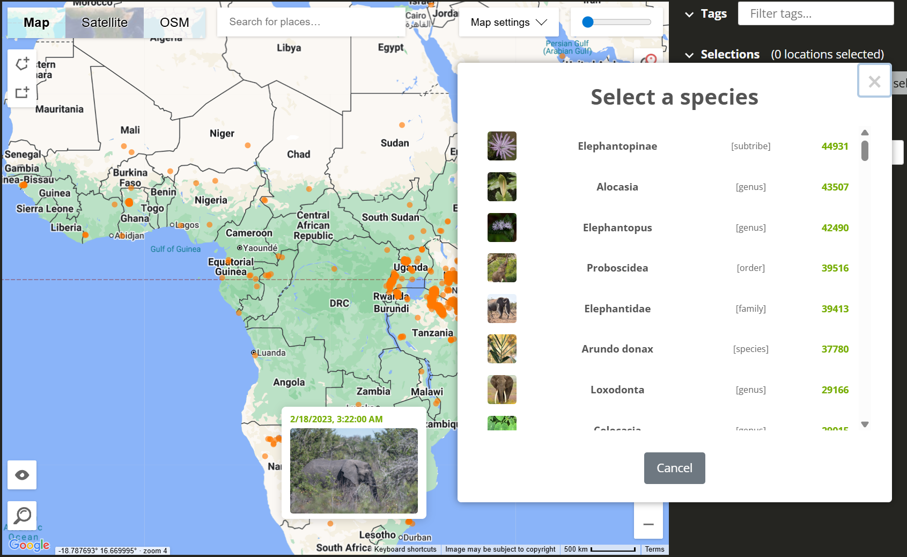Focus the Filter tags input

tap(816, 13)
